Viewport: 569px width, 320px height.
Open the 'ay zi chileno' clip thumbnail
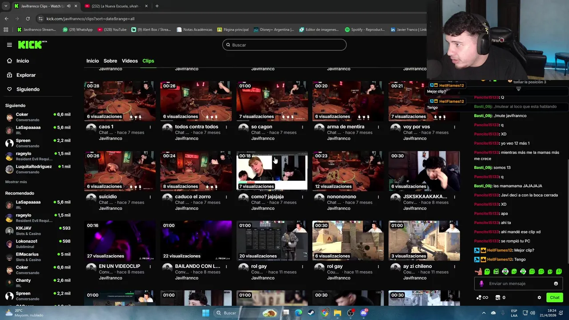pos(424,240)
